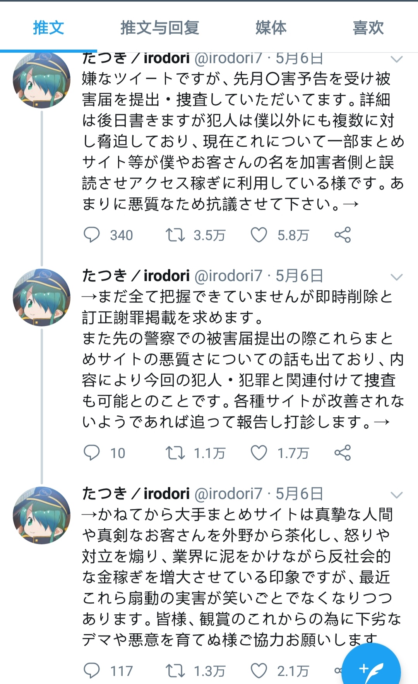This screenshot has height=684, width=418.
Task: Share the second tweet with 1.1万 retweets
Action: point(343,453)
